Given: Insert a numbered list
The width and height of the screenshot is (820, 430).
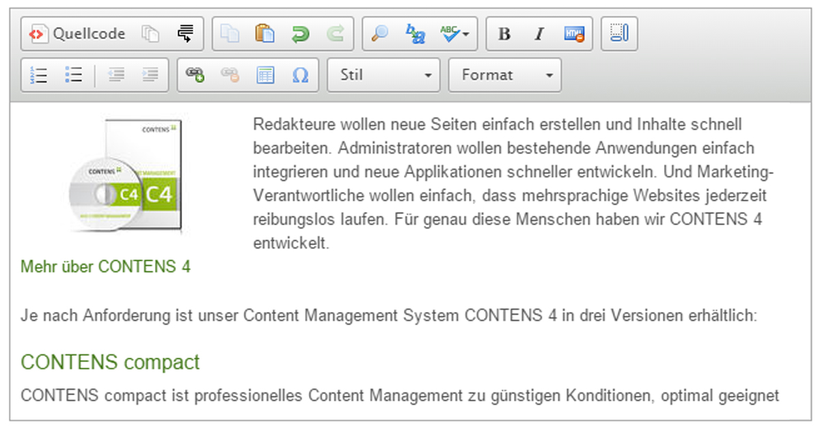Looking at the screenshot, I should (39, 75).
